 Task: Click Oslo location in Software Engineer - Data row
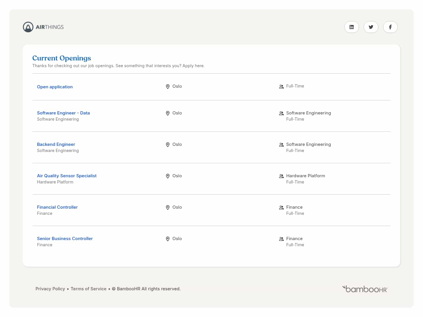(177, 113)
